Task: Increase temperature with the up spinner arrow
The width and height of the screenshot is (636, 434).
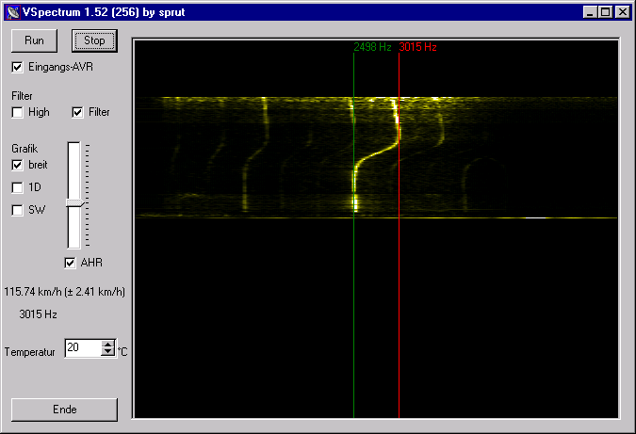Action: point(107,345)
